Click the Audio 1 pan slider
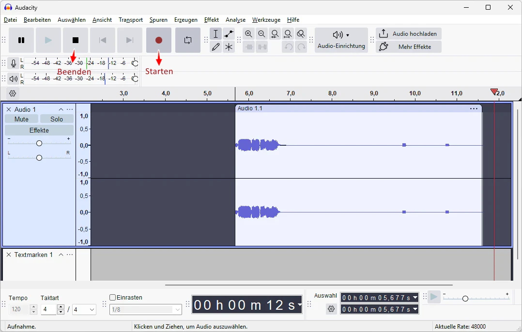Image resolution: width=522 pixels, height=332 pixels. (39, 158)
